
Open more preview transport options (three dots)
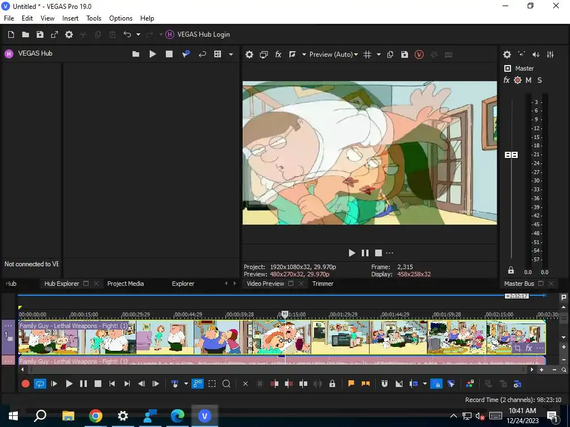[390, 253]
